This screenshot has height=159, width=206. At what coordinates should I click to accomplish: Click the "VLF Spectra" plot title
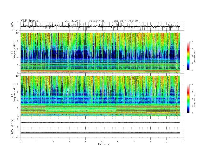(x=29, y=21)
